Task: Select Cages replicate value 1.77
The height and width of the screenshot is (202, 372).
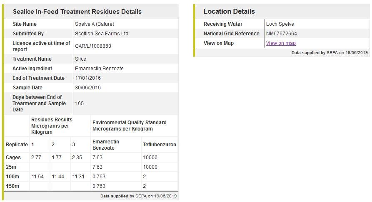Action: coord(56,158)
